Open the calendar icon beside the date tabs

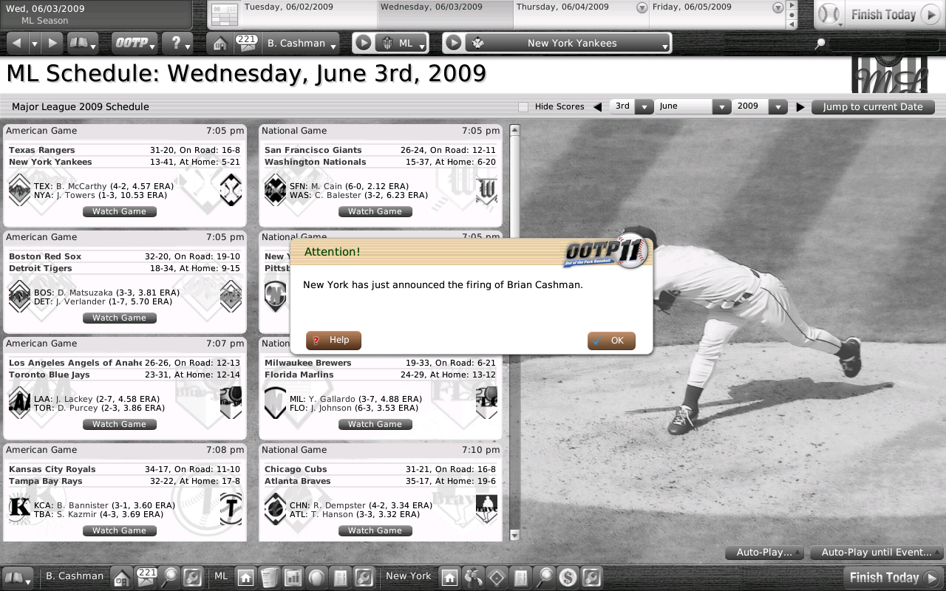[223, 15]
